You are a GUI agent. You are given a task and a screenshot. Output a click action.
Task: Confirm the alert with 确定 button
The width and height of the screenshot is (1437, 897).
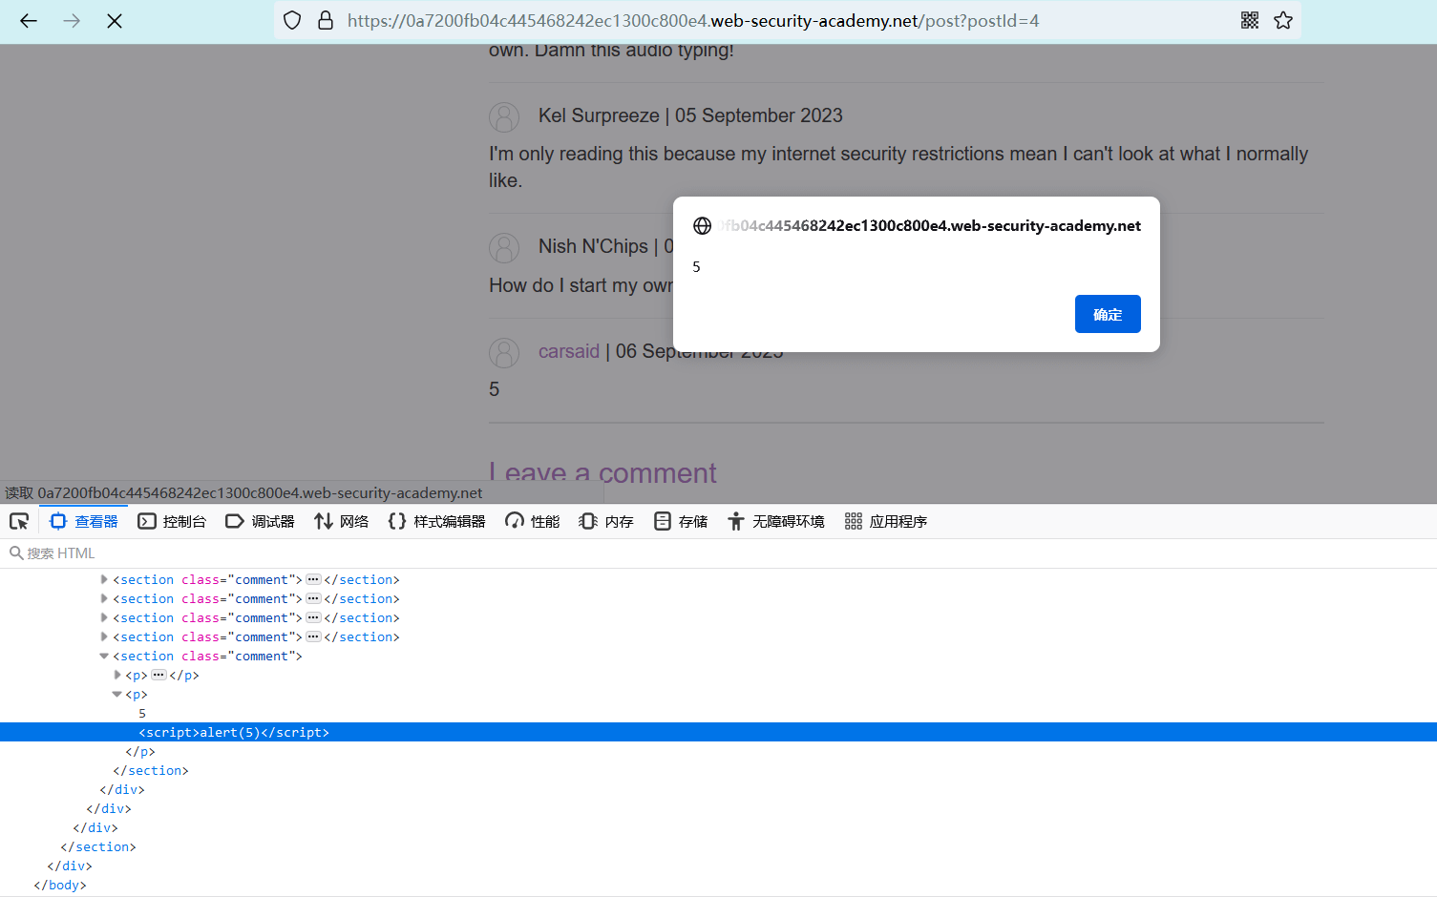click(1108, 314)
